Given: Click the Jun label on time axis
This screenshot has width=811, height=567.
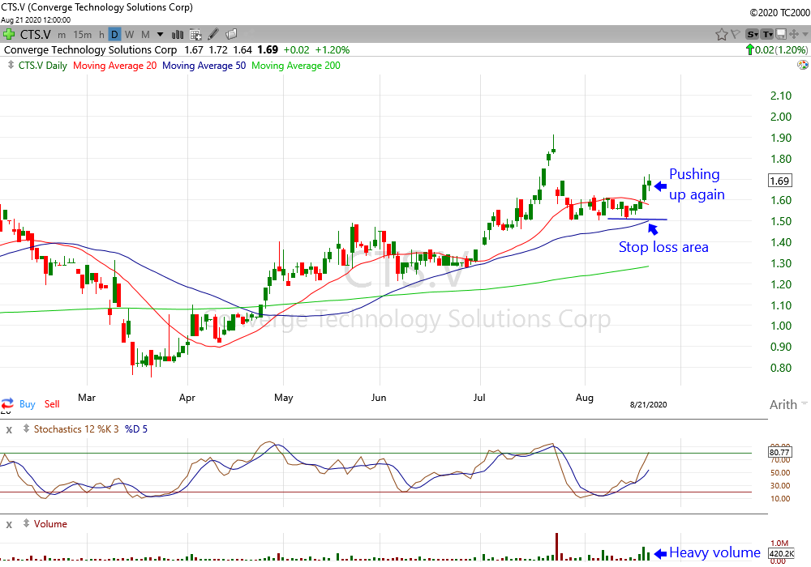Looking at the screenshot, I should pyautogui.click(x=379, y=398).
